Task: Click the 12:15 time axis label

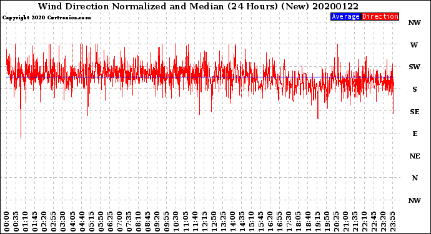Action: tap(204, 222)
